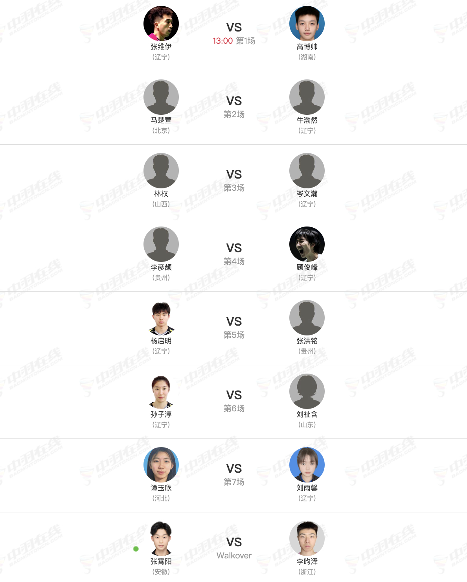Select 李彦颉's grey avatar icon

click(161, 244)
